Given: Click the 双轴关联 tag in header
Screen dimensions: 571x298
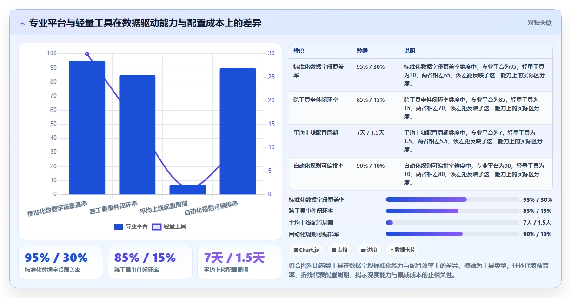Looking at the screenshot, I should (539, 23).
